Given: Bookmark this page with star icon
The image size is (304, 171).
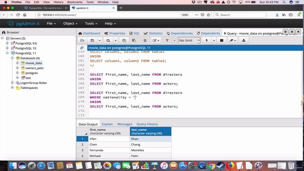Looking at the screenshot, I should pos(209,15).
